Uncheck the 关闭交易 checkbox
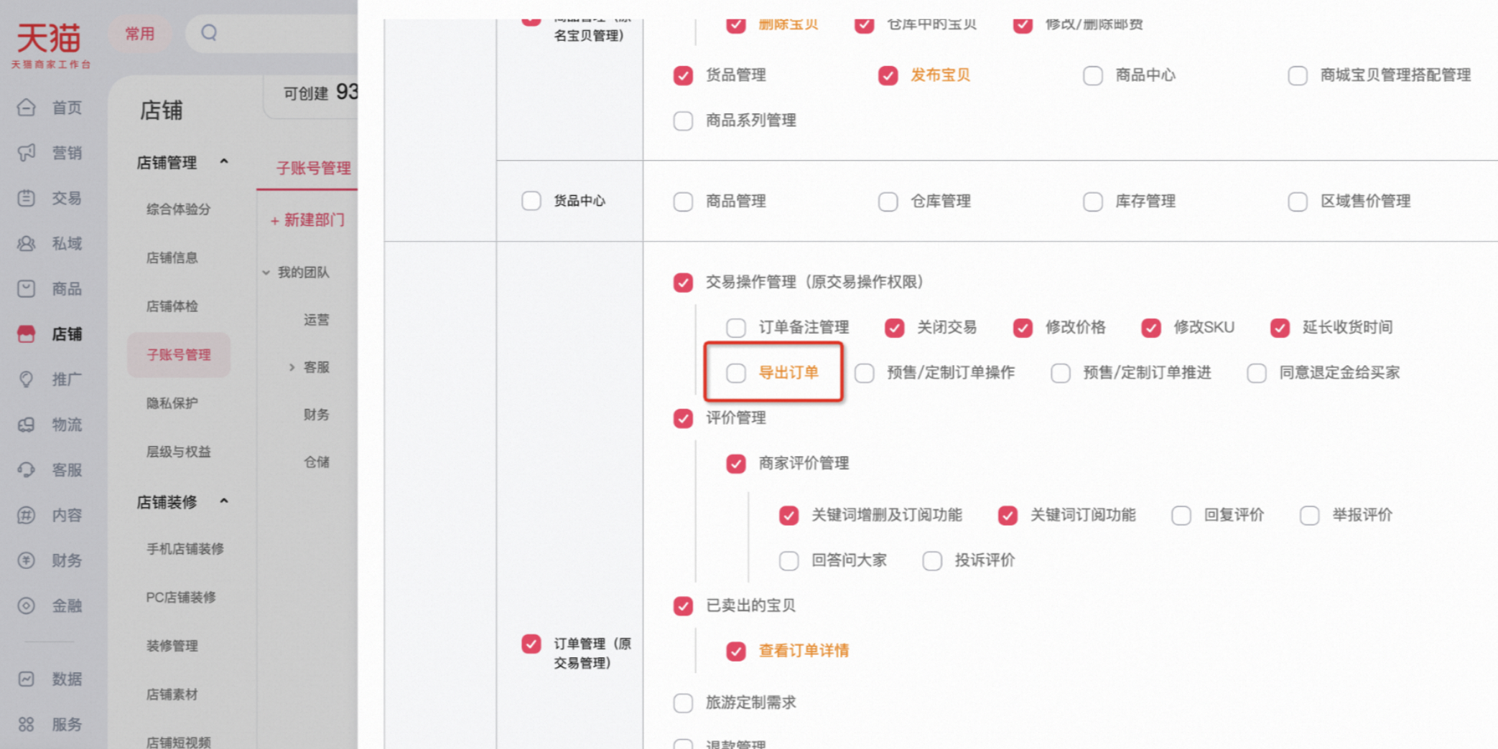The image size is (1498, 749). pos(894,328)
